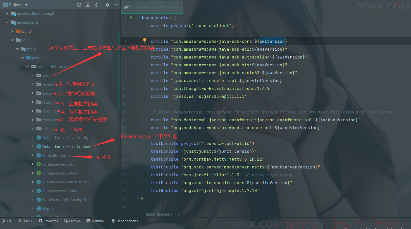411x229 pixels.
Task: Select the build.gradle (:eureka-core) tab
Action: [x=152, y=7]
